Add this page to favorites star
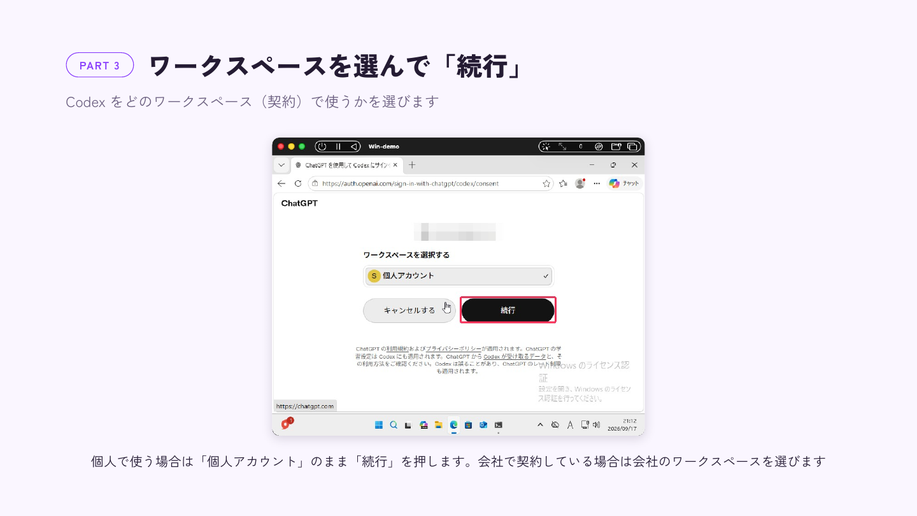Viewport: 917px width, 516px height. tap(546, 183)
